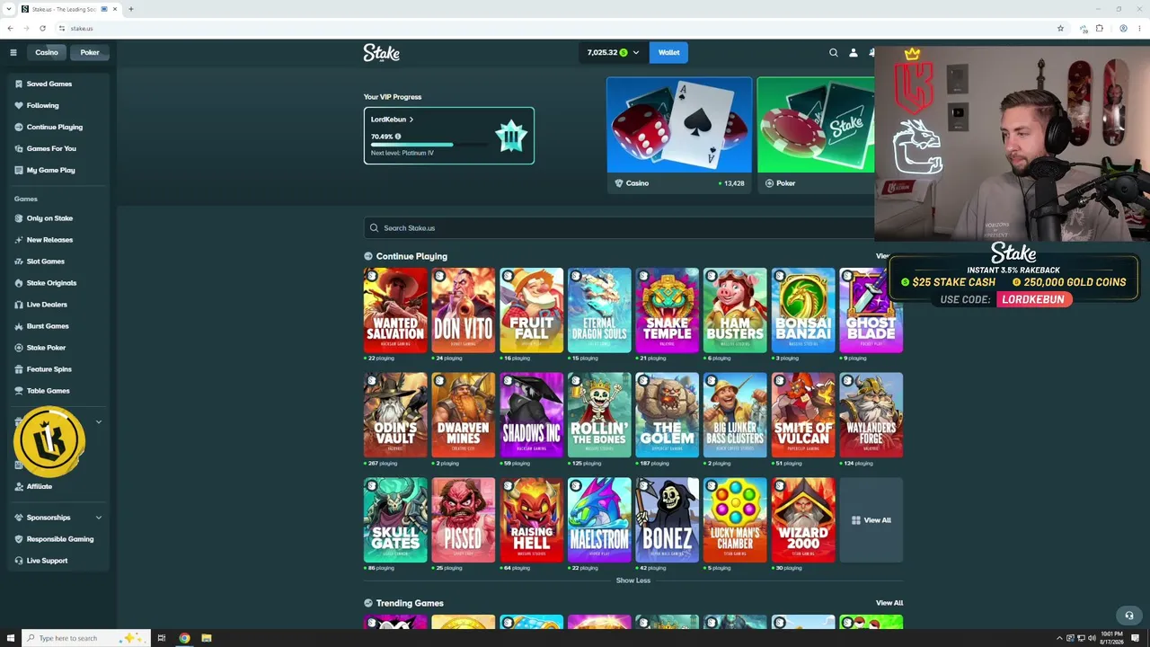This screenshot has height=647, width=1150.
Task: Open the Lucky Man's Chamber thumbnail
Action: pos(735,520)
